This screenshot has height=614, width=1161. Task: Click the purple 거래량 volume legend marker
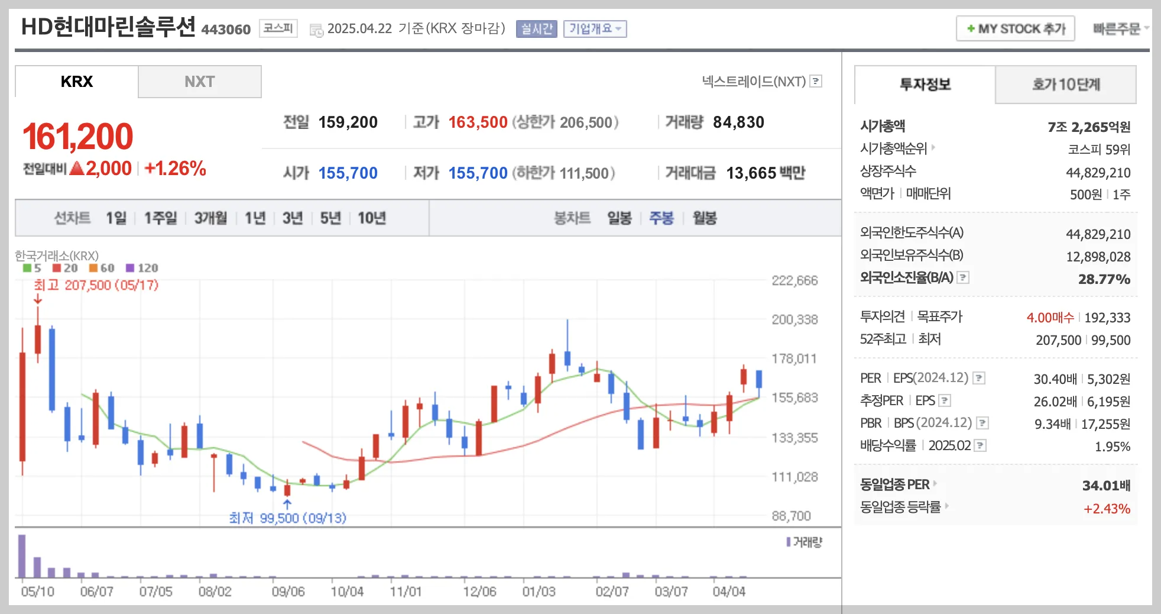pyautogui.click(x=789, y=542)
